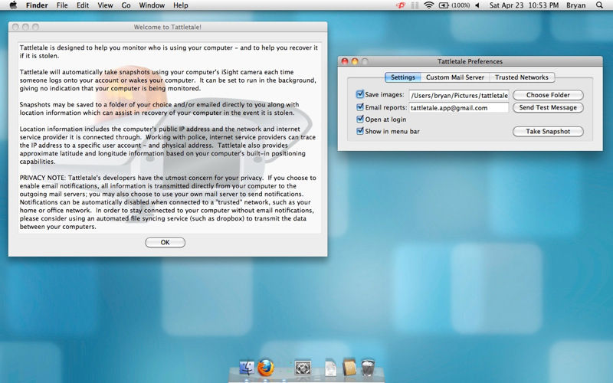This screenshot has width=613, height=383.
Task: Open the Apple menu
Action: pos(13,5)
